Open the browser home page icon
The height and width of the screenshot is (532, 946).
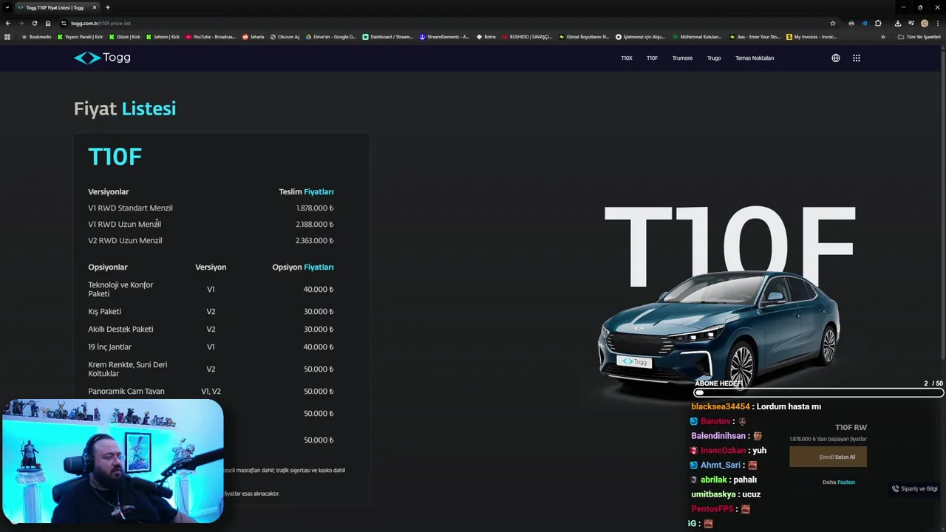click(x=48, y=23)
